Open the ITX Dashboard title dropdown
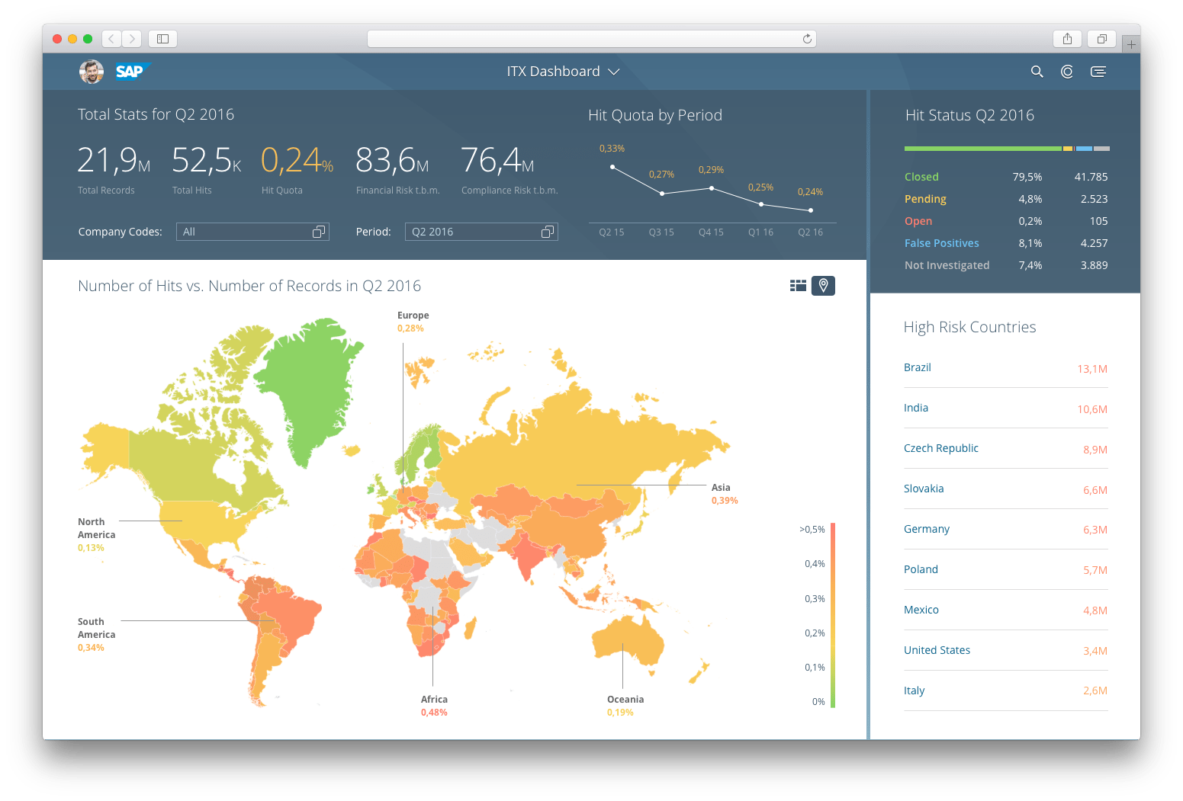This screenshot has height=801, width=1183. (x=563, y=72)
